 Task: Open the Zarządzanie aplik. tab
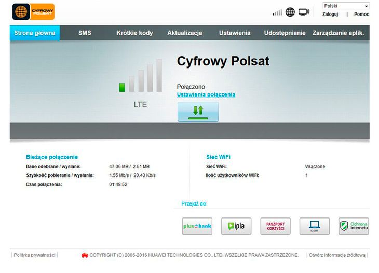(x=338, y=33)
